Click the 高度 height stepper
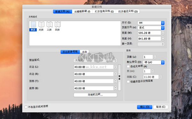 click(x=163, y=39)
